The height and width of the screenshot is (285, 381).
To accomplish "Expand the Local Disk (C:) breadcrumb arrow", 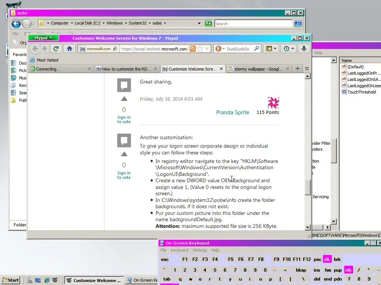I will (x=103, y=23).
